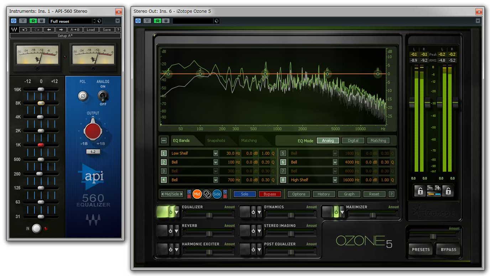Copy setup A to B in API-560
Screen dimensions: 490x276
pyautogui.click(x=75, y=30)
